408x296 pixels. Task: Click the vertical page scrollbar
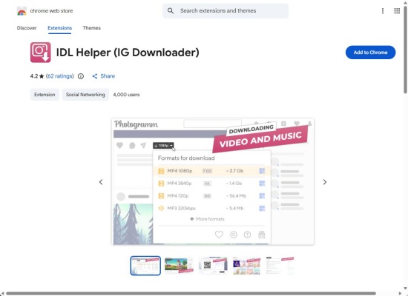pos(405,50)
